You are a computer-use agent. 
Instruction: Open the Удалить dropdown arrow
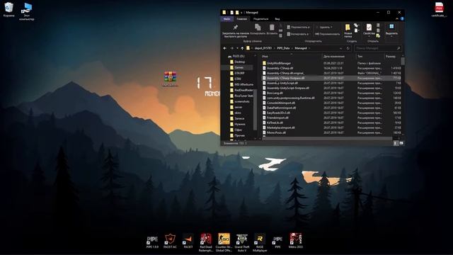[331, 27]
